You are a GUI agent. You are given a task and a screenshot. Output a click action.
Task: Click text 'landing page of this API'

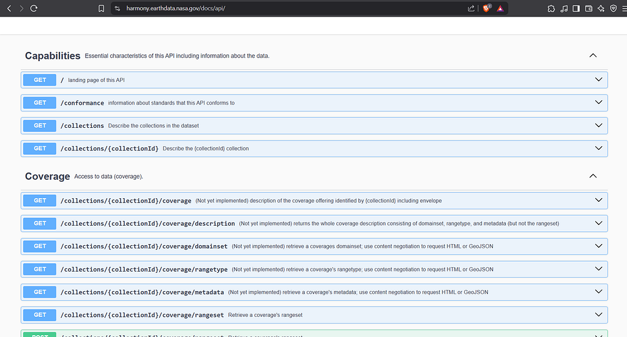(96, 80)
